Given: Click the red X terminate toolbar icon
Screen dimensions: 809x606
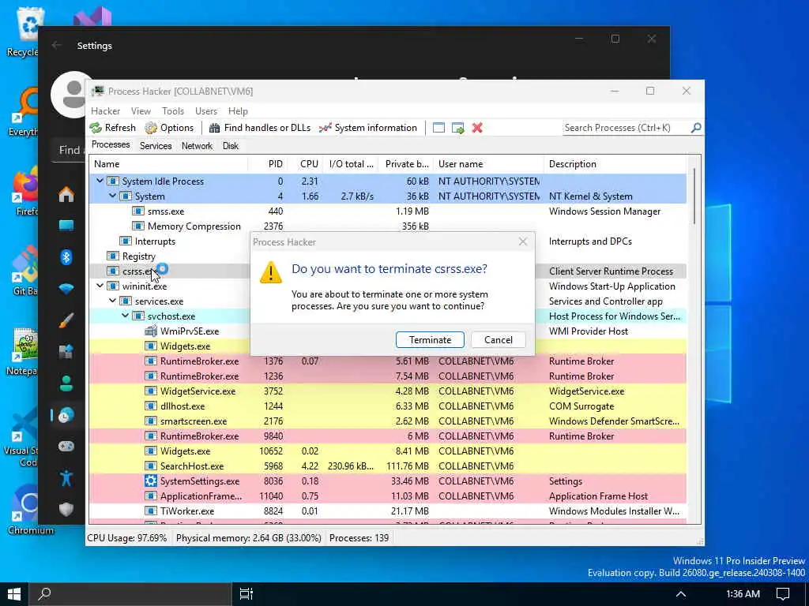Looking at the screenshot, I should [x=477, y=128].
